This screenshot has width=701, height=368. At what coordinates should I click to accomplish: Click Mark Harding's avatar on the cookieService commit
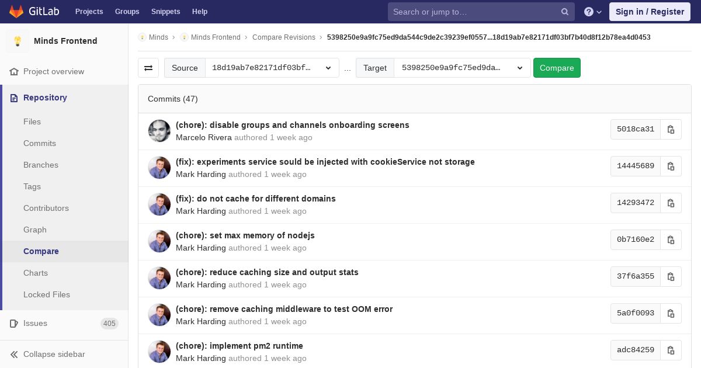pyautogui.click(x=159, y=168)
